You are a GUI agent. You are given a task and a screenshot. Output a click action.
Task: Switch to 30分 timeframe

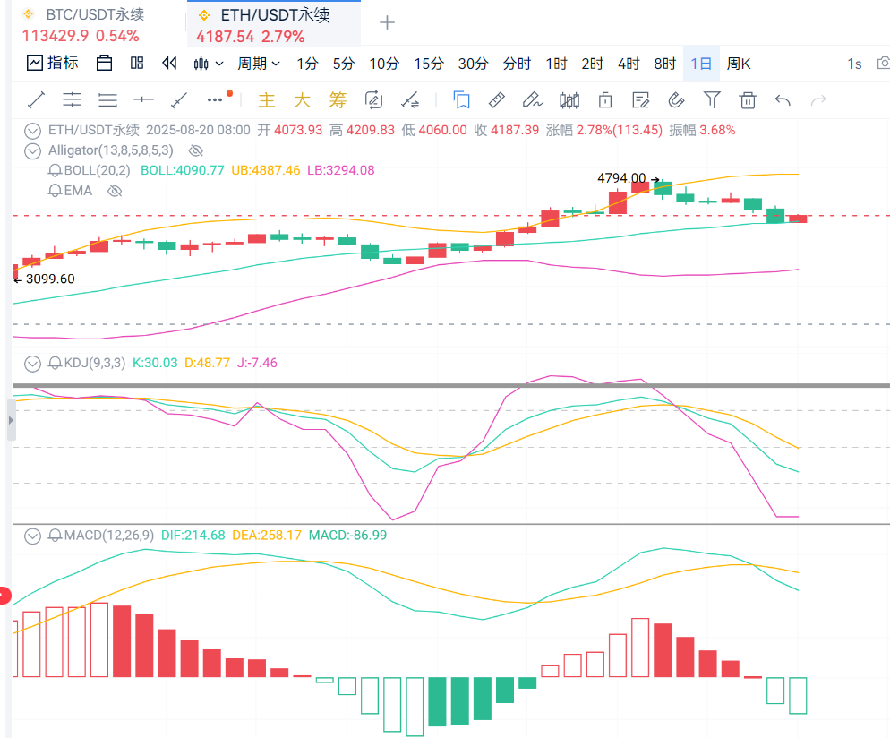(x=473, y=64)
